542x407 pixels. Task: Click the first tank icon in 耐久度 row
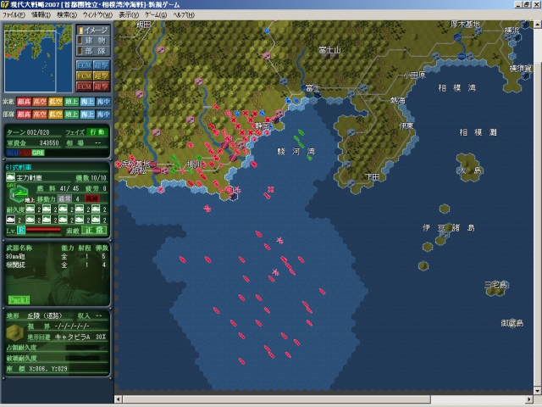pyautogui.click(x=30, y=209)
